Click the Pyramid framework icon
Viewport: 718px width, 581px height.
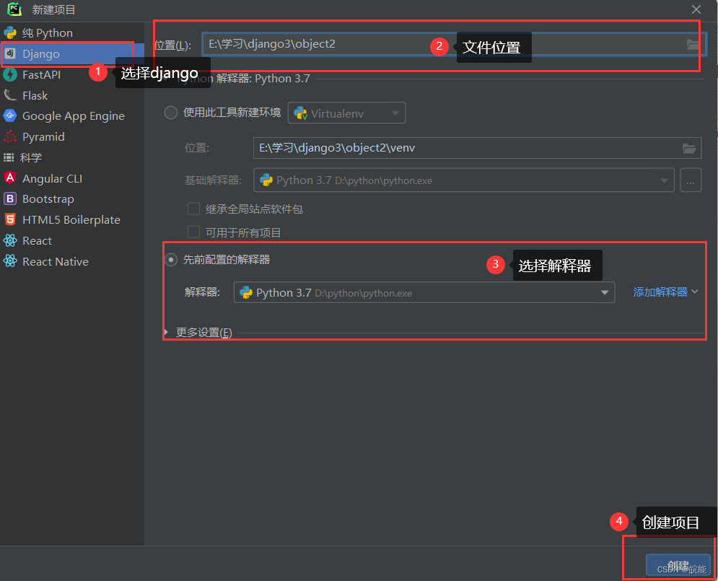coord(10,136)
